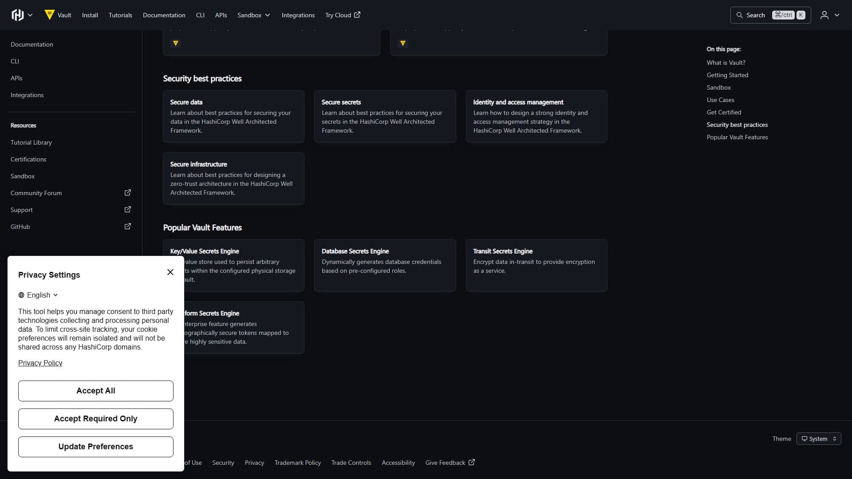Expand the user account chevron

click(x=837, y=15)
